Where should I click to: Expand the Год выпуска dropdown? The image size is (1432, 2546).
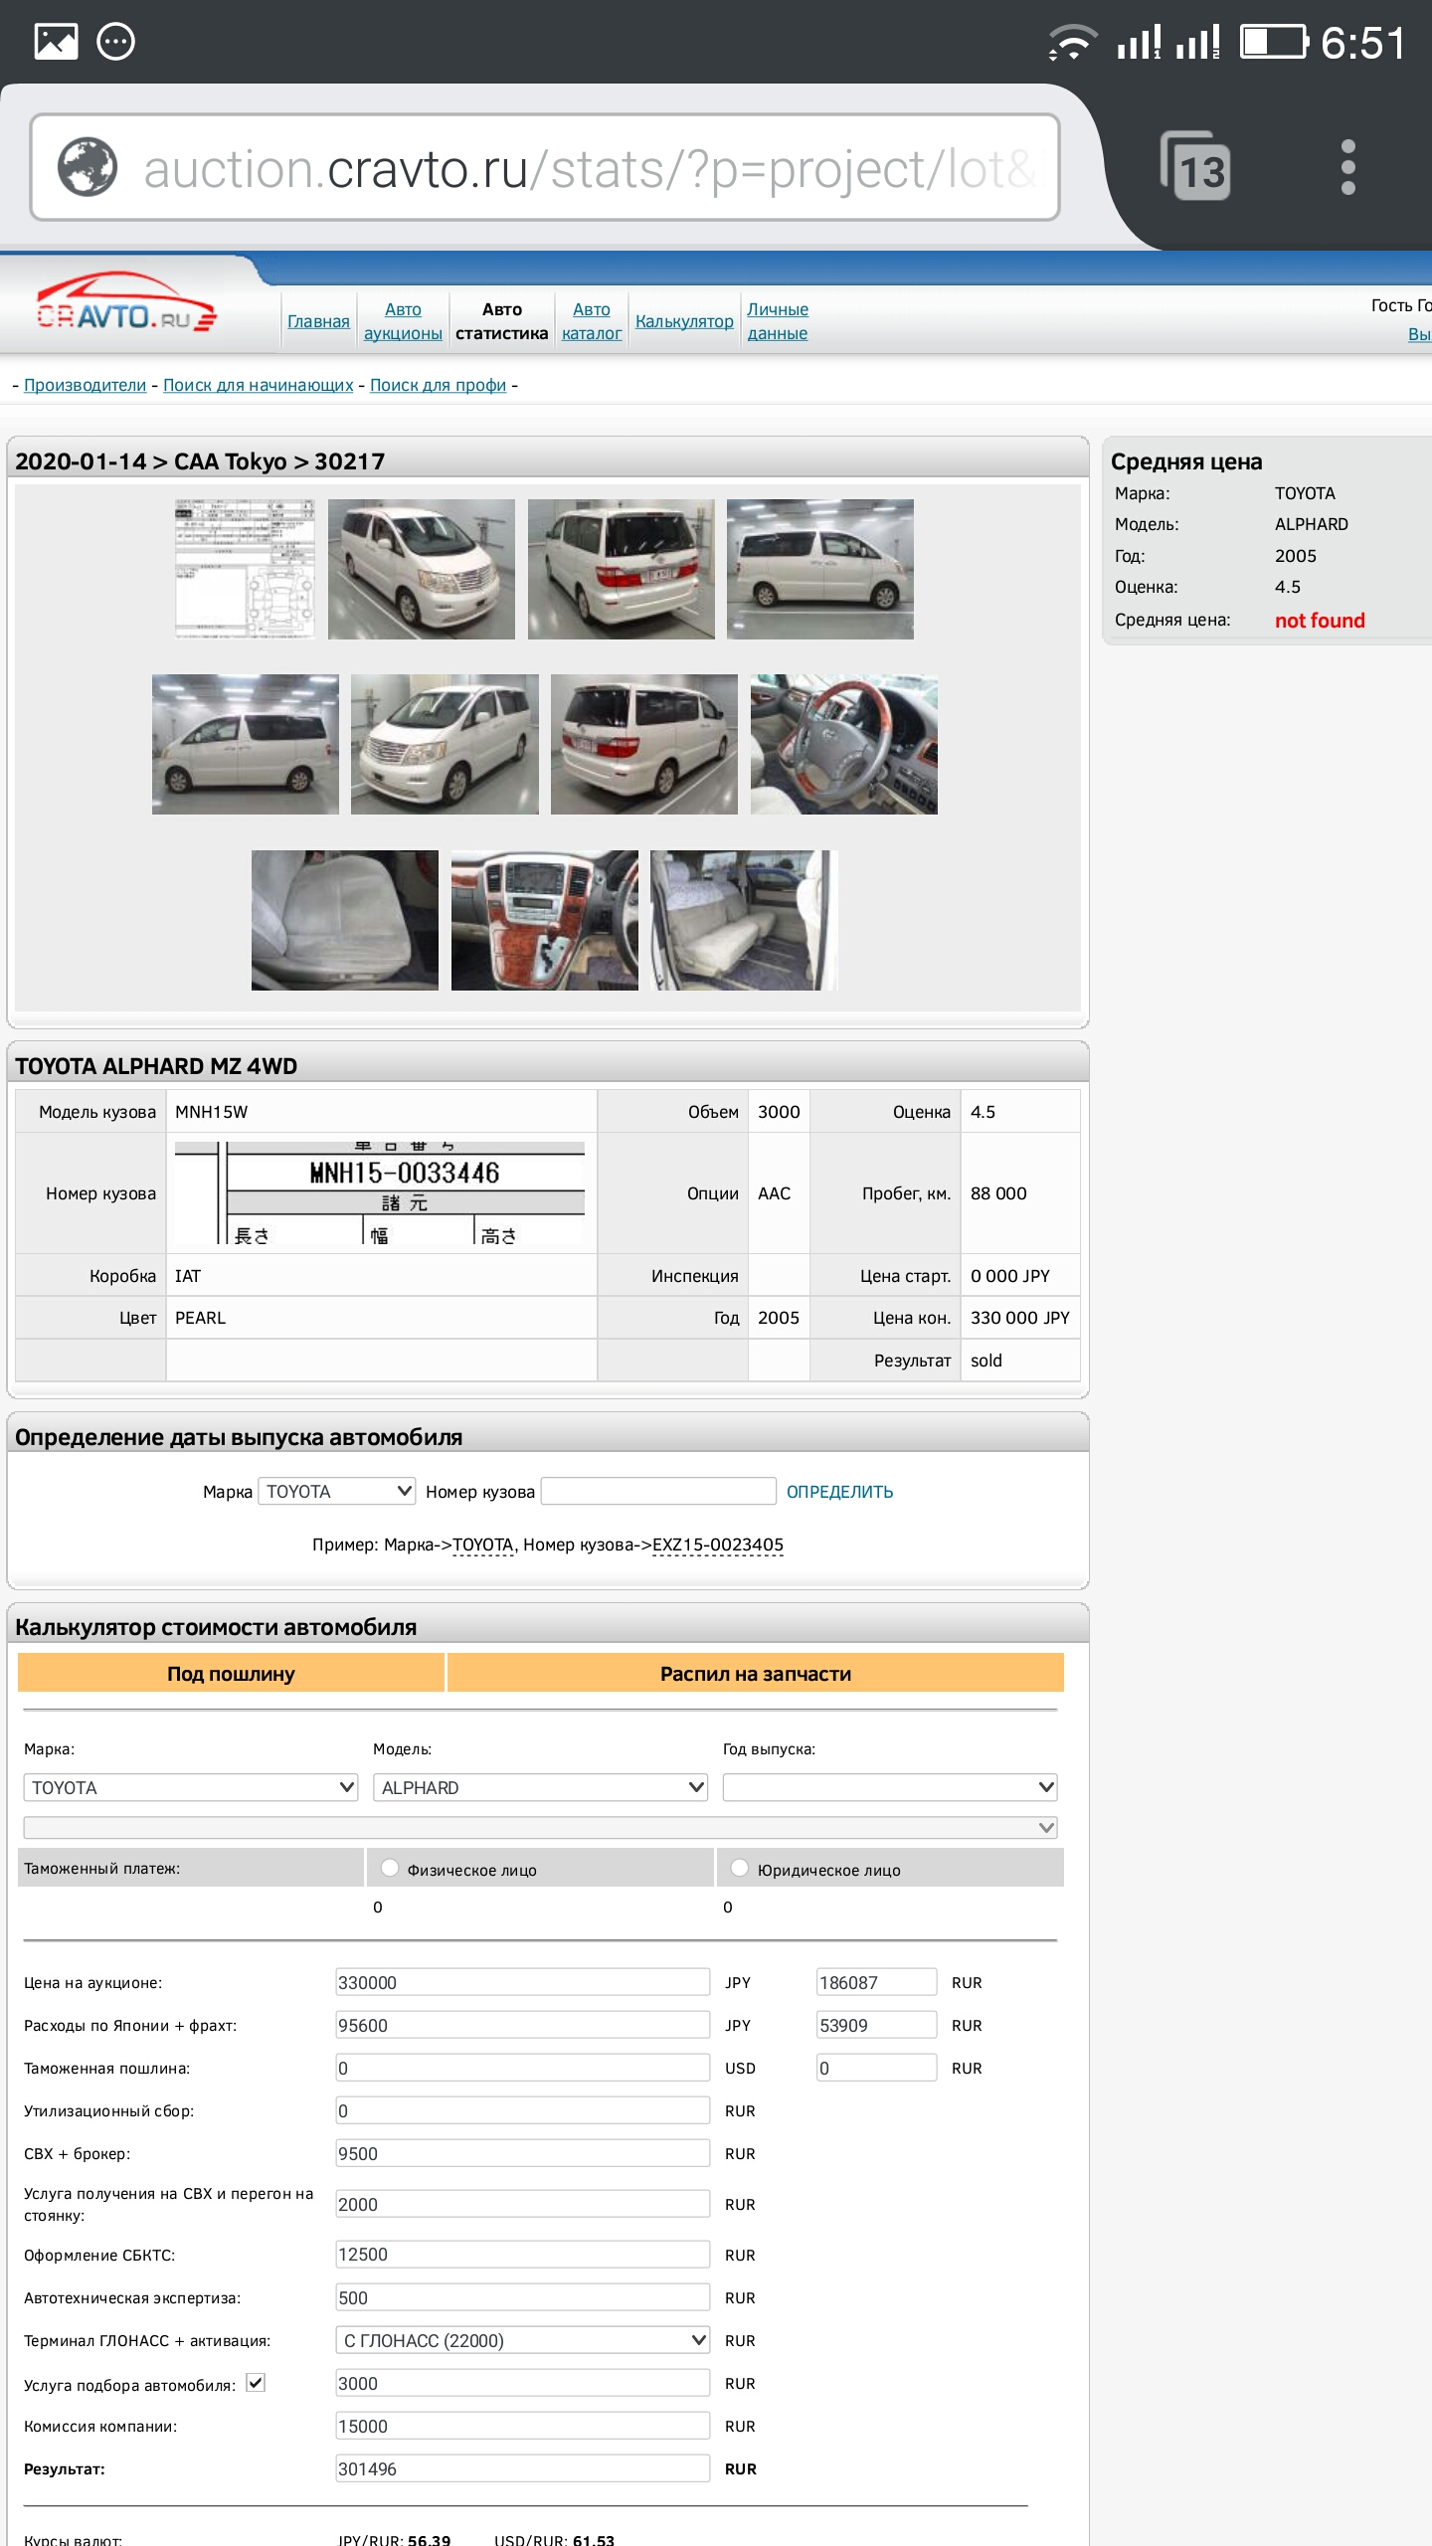(890, 1787)
